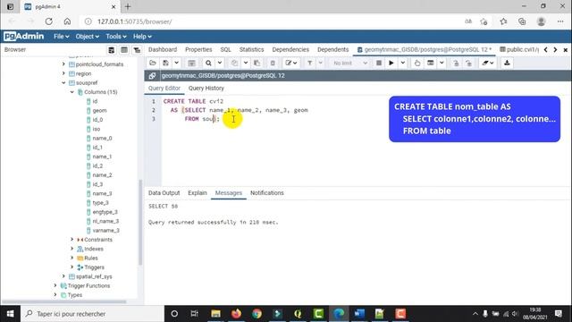572x322 pixels.
Task: Click the Download as CSV icon
Action: (507, 64)
